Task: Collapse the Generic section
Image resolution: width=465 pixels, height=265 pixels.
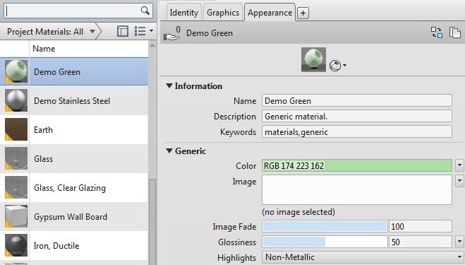Action: pos(169,151)
